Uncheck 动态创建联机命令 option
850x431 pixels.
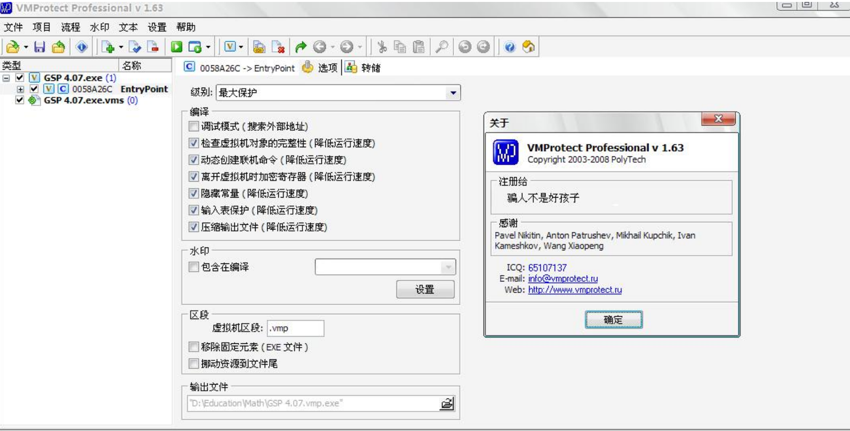[194, 160]
